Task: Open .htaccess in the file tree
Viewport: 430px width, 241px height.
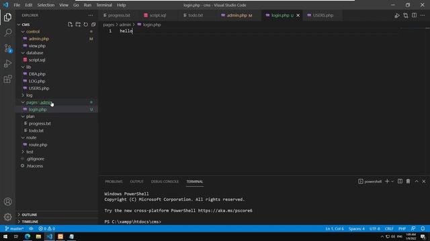Action: coord(35,166)
